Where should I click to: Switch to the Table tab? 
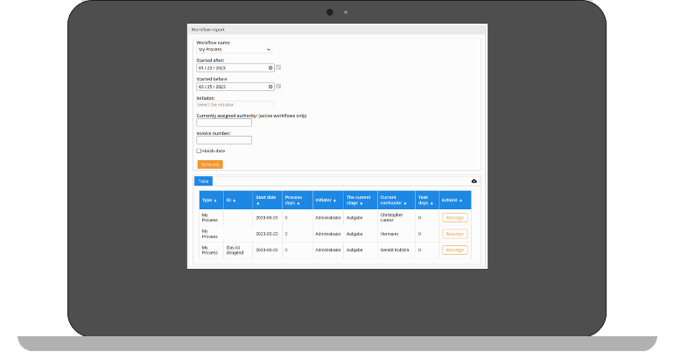point(203,181)
